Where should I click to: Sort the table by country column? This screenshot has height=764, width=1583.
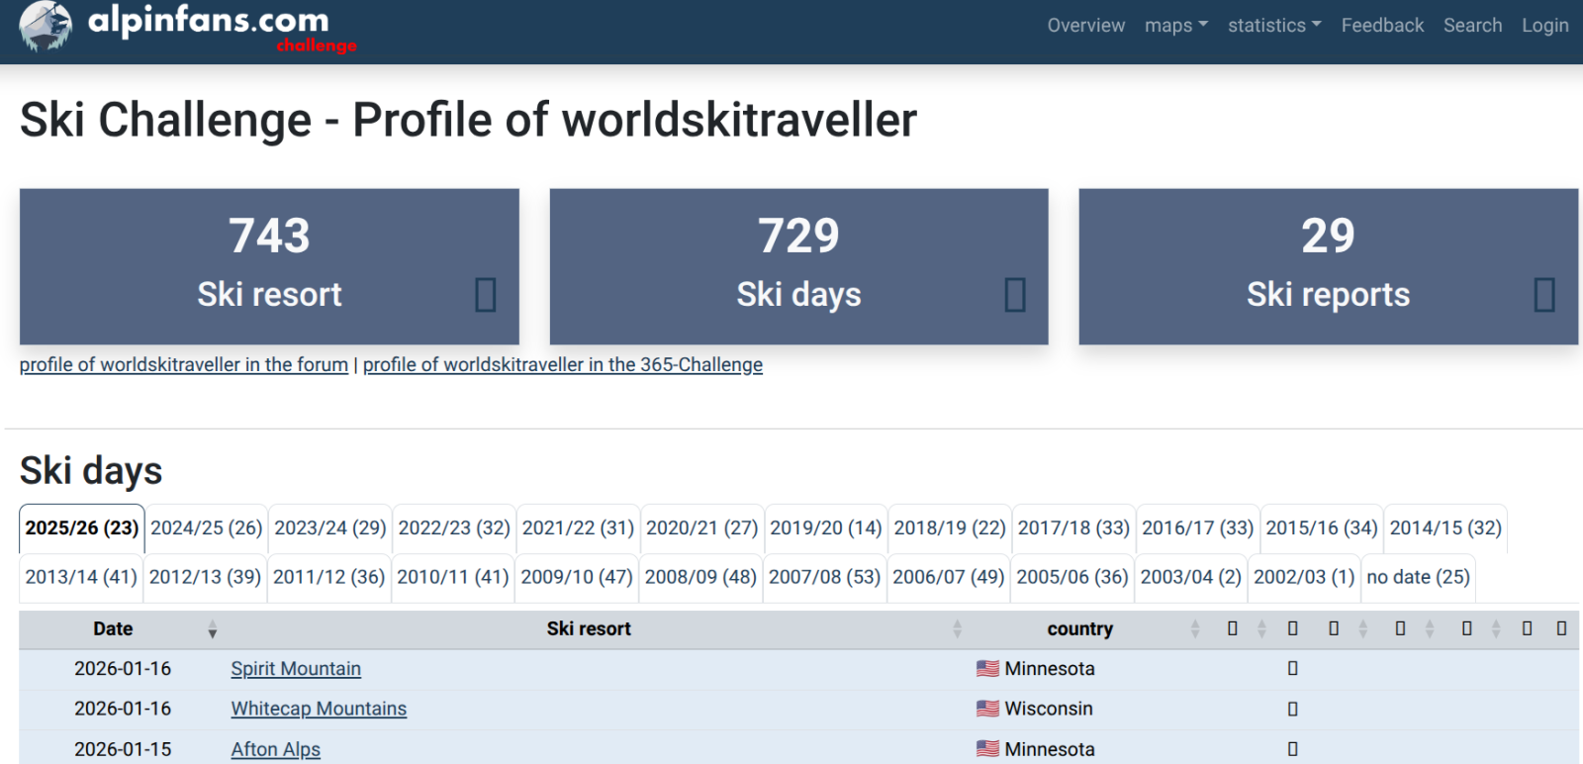coord(1079,629)
